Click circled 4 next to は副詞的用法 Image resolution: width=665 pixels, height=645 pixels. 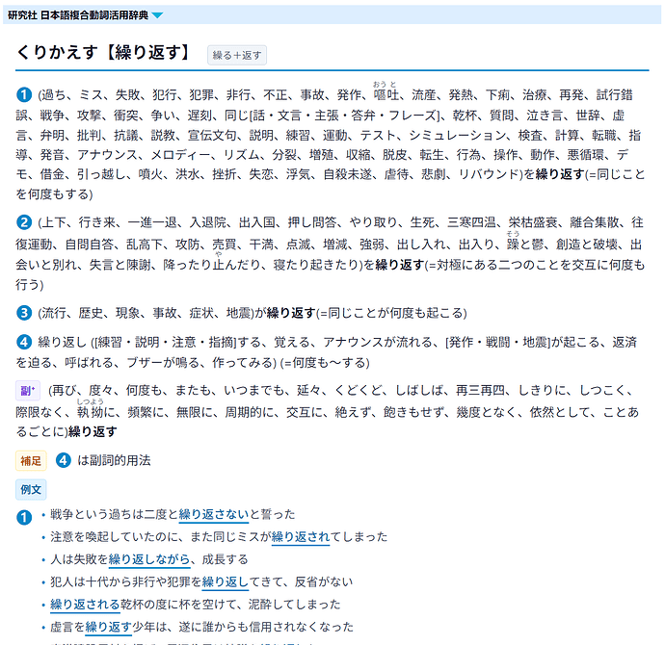[x=64, y=460]
